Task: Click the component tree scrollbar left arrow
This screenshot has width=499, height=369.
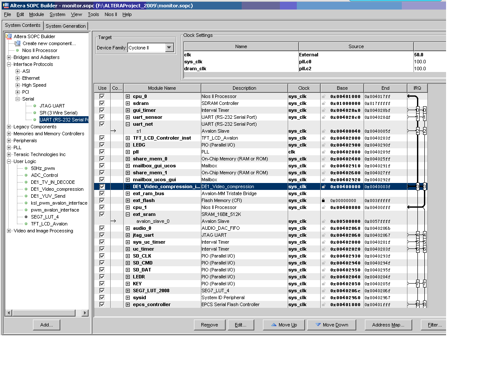Action: (9, 313)
